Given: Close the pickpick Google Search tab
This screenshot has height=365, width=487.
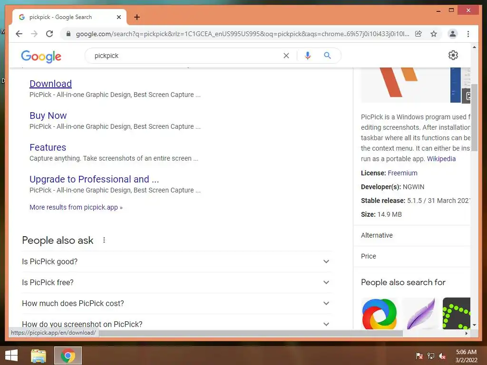Looking at the screenshot, I should (118, 17).
